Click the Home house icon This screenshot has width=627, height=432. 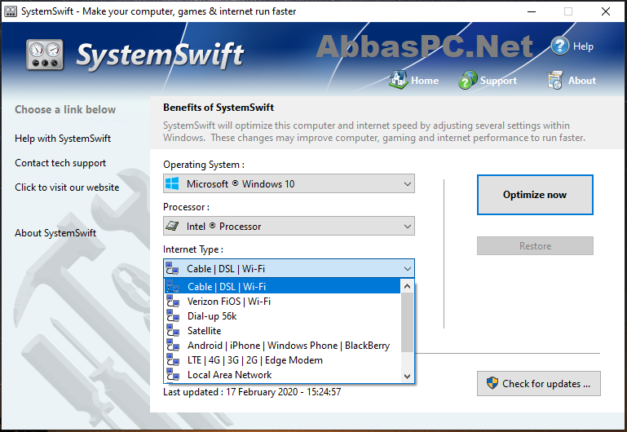pyautogui.click(x=398, y=80)
